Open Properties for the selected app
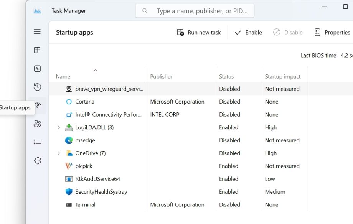353x224 pixels. (x=332, y=32)
